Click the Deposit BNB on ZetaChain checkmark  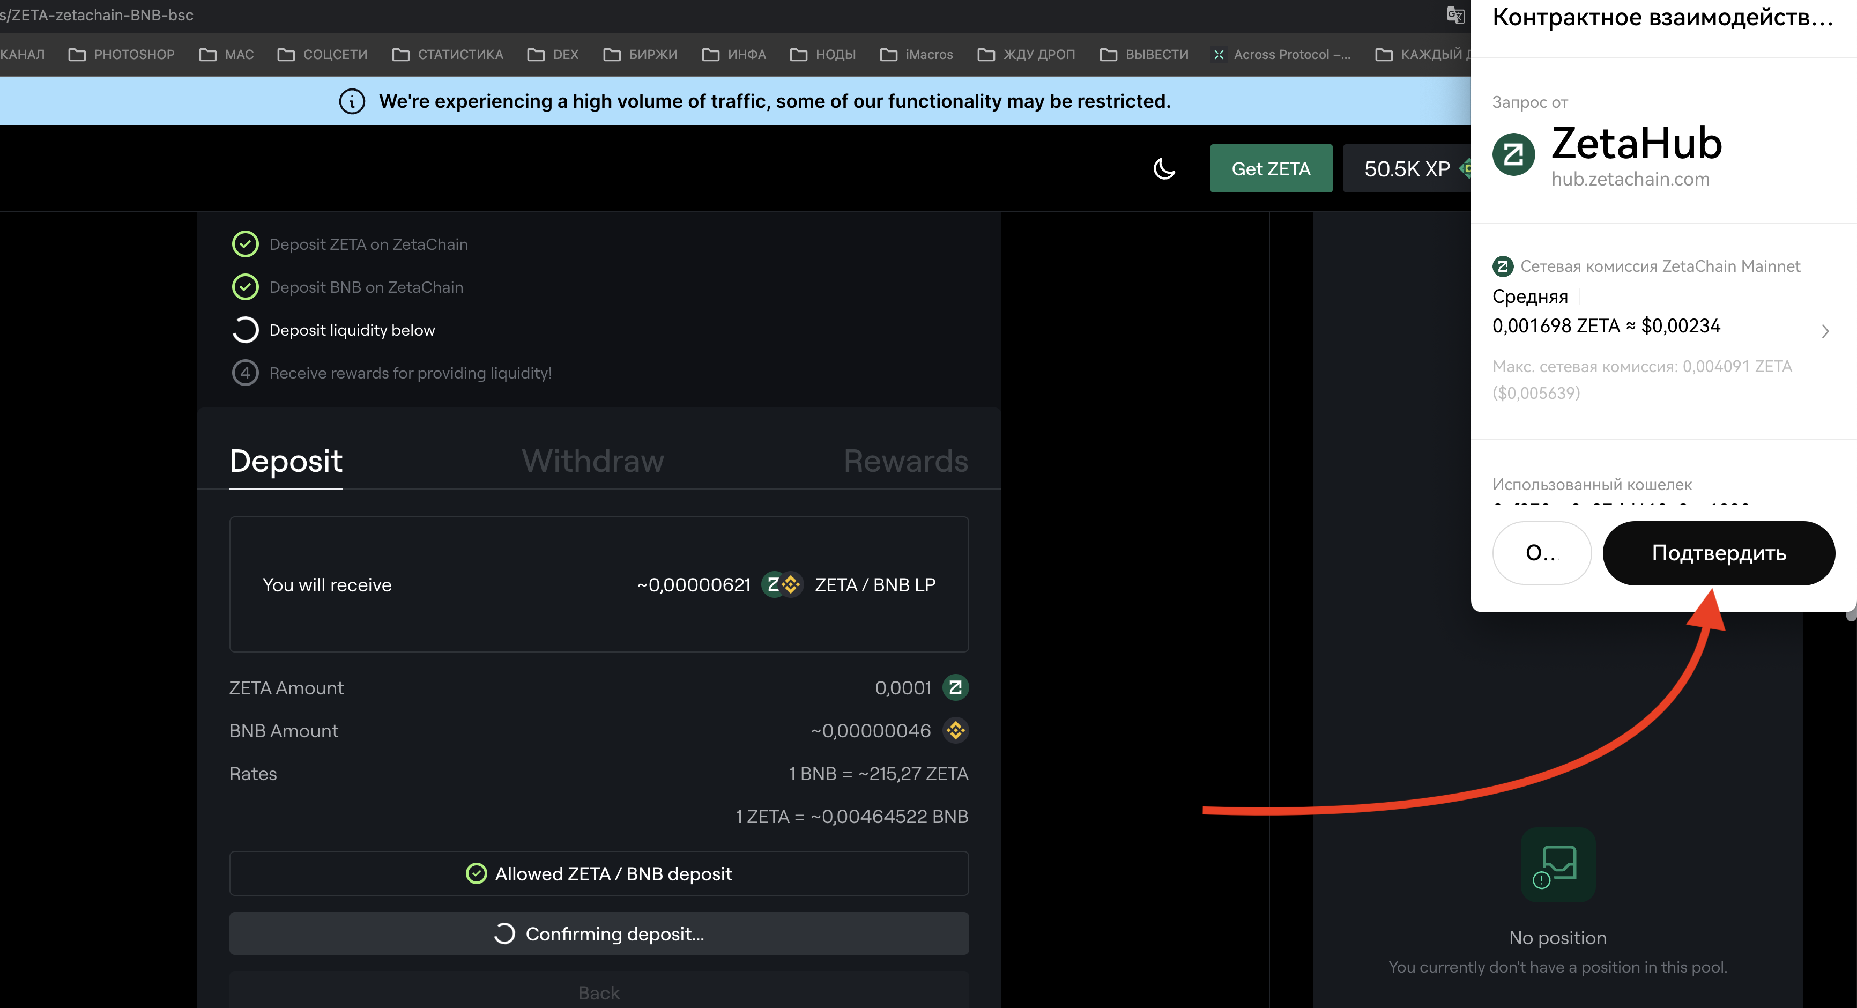pyautogui.click(x=245, y=287)
